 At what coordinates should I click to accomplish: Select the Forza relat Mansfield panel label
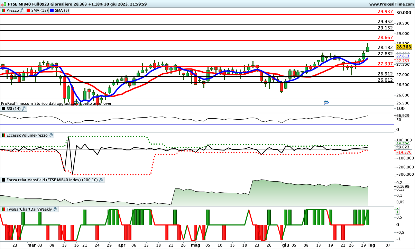point(52,180)
